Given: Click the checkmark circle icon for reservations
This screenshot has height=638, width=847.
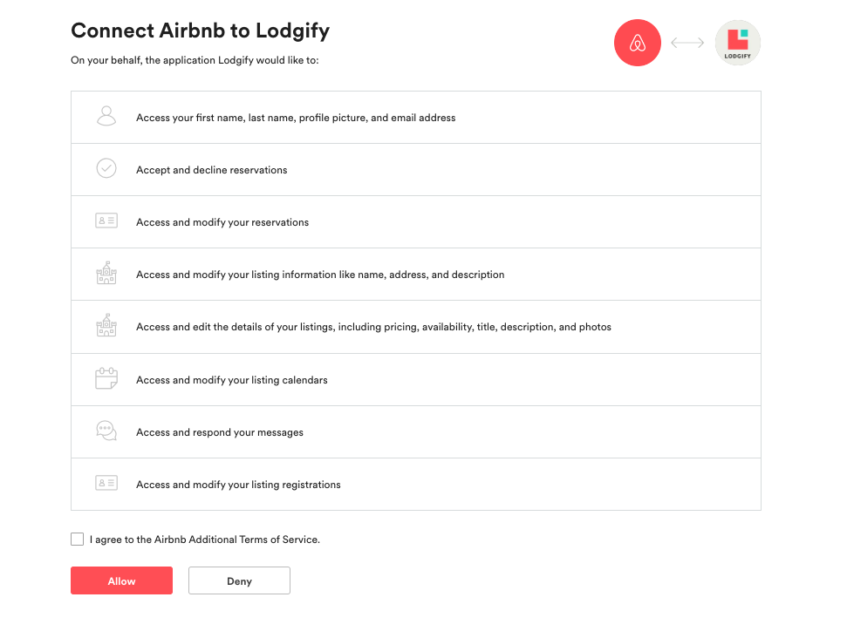Looking at the screenshot, I should (x=106, y=169).
